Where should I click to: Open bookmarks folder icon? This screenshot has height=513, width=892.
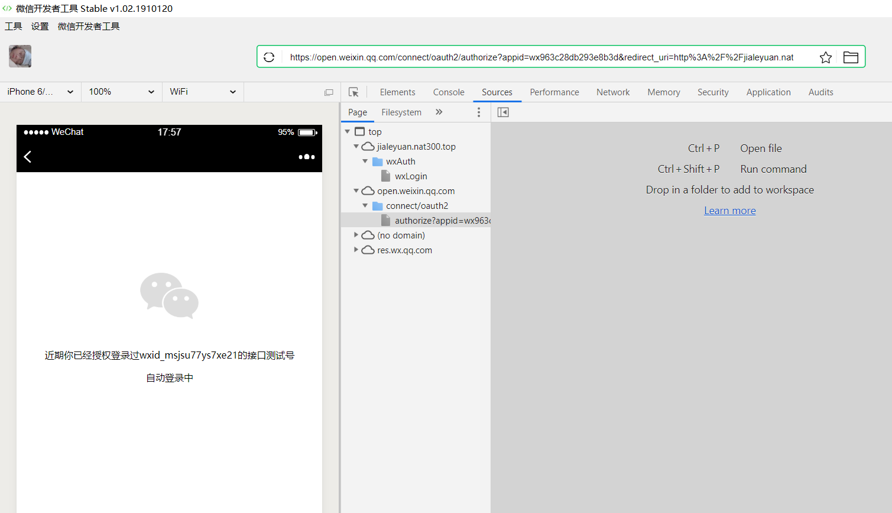coord(851,57)
